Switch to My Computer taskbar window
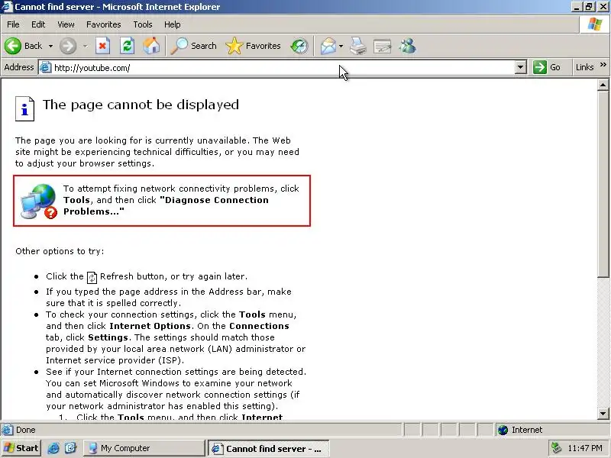 coord(143,448)
